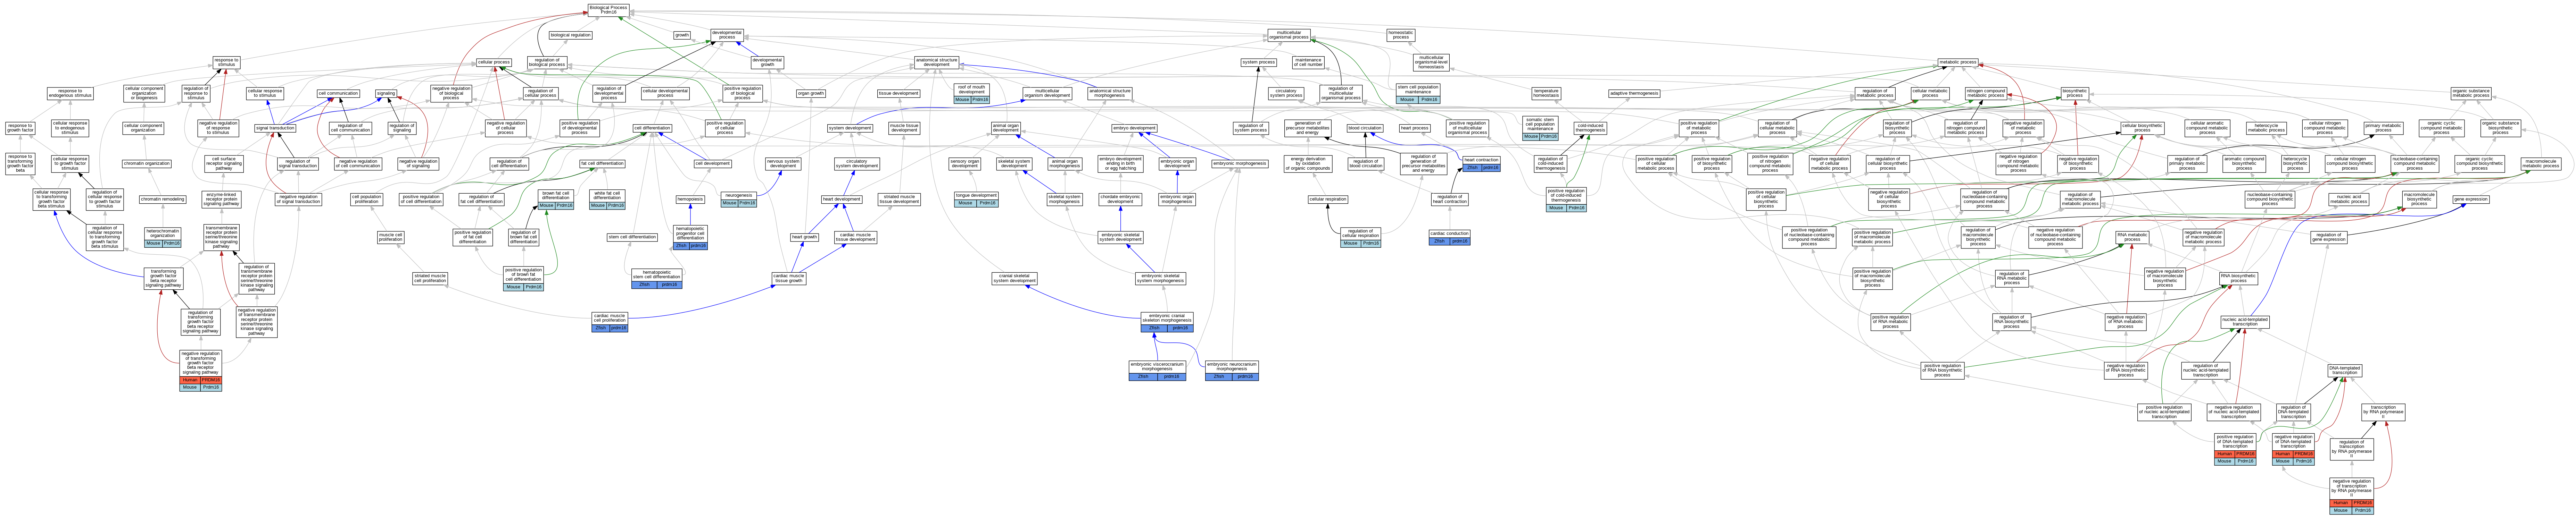
Task: Click the 'hemopoiesis' node
Action: 690,198
